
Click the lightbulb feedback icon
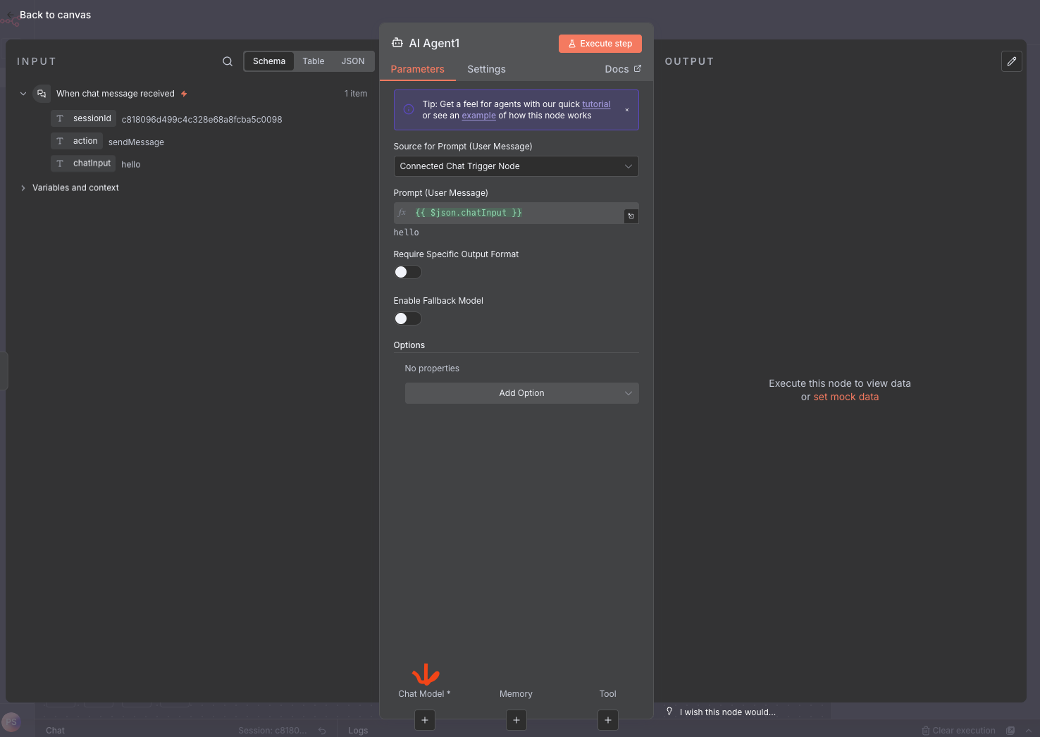click(x=669, y=712)
